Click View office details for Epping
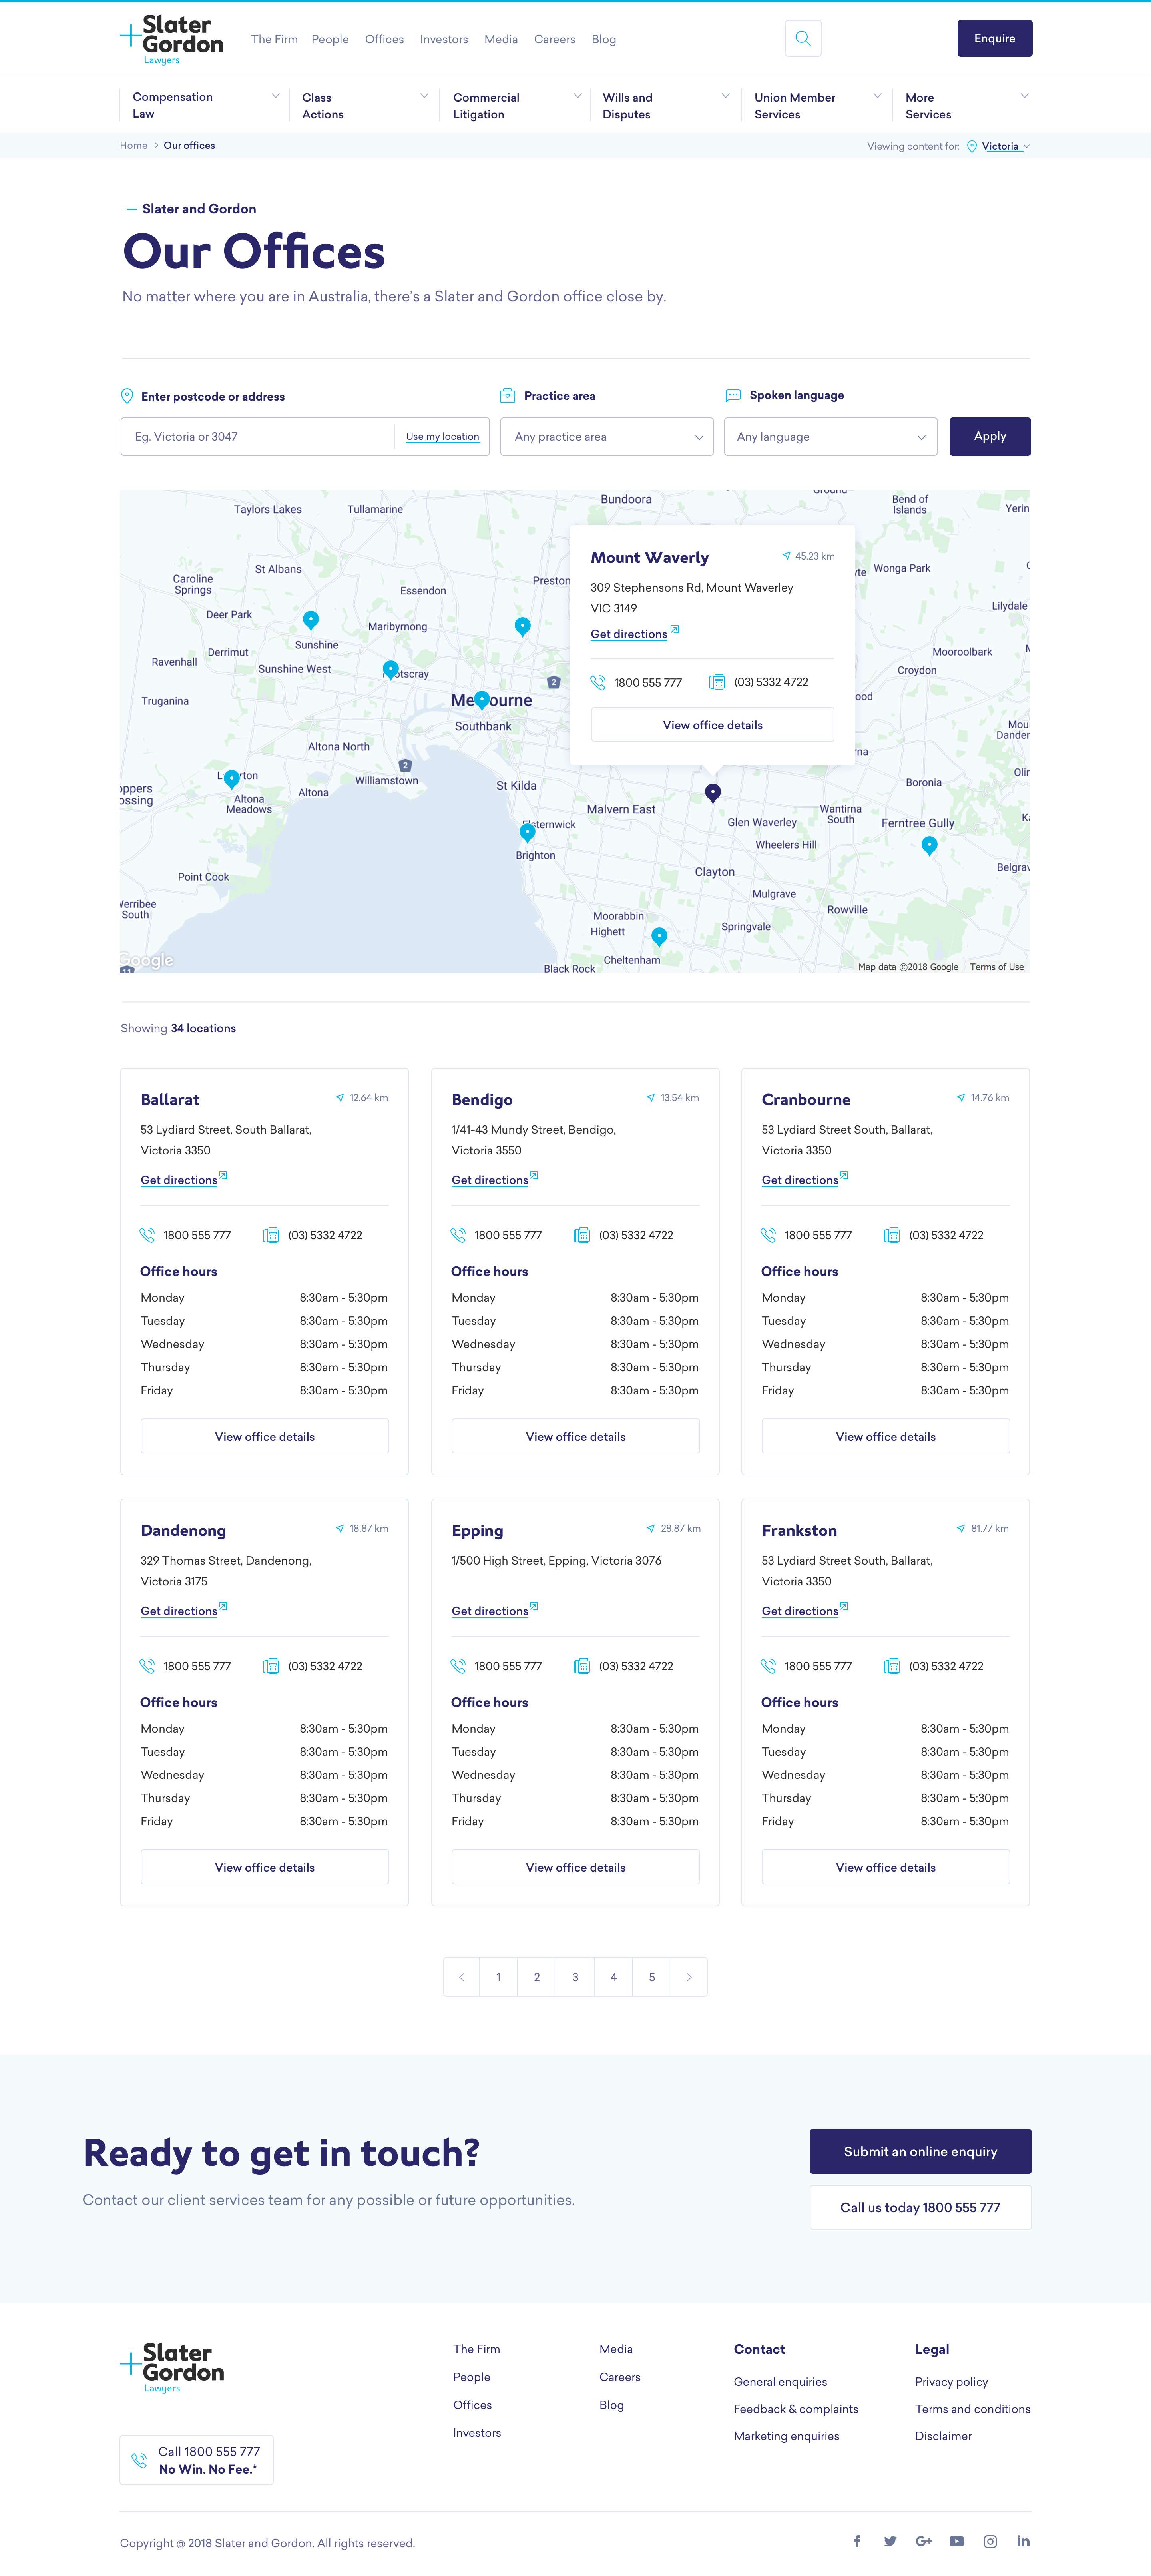The image size is (1151, 2576). 575,1867
